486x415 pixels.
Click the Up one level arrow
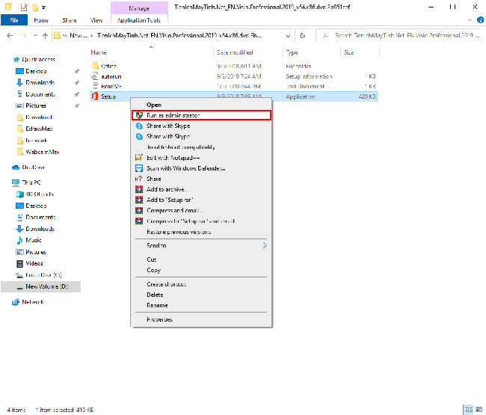click(x=46, y=36)
